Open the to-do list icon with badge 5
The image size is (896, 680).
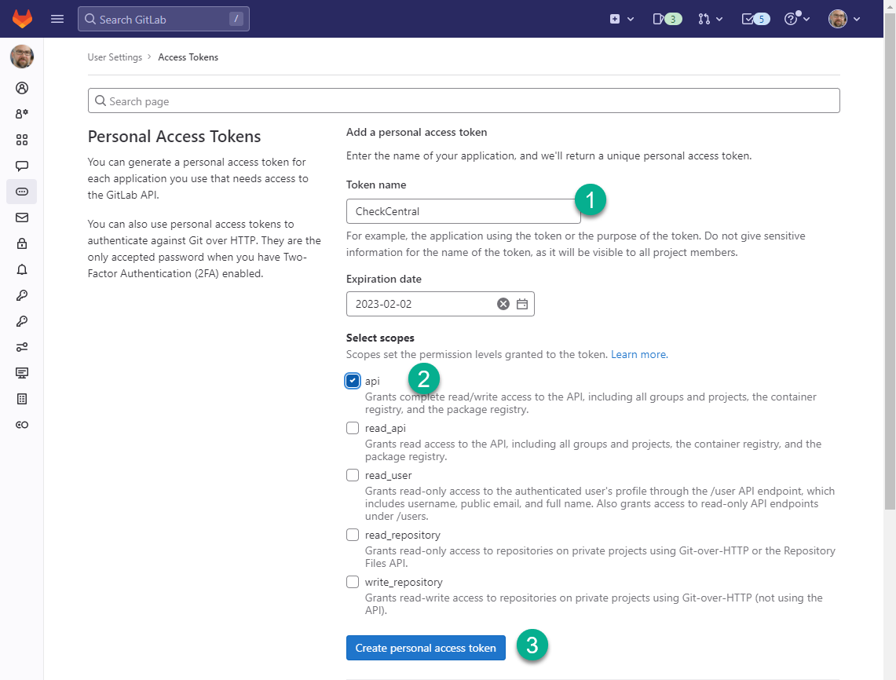[755, 19]
